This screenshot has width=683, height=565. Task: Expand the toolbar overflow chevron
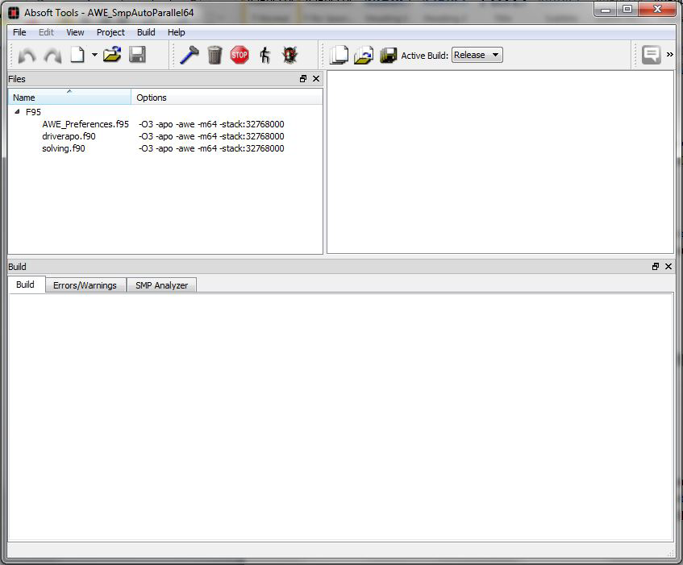tap(670, 55)
